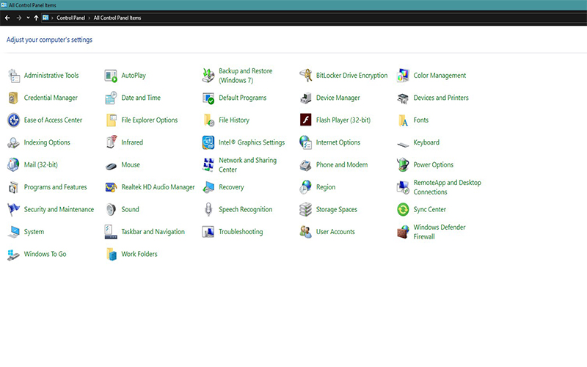Open the Administrative Tools icon

[14, 76]
